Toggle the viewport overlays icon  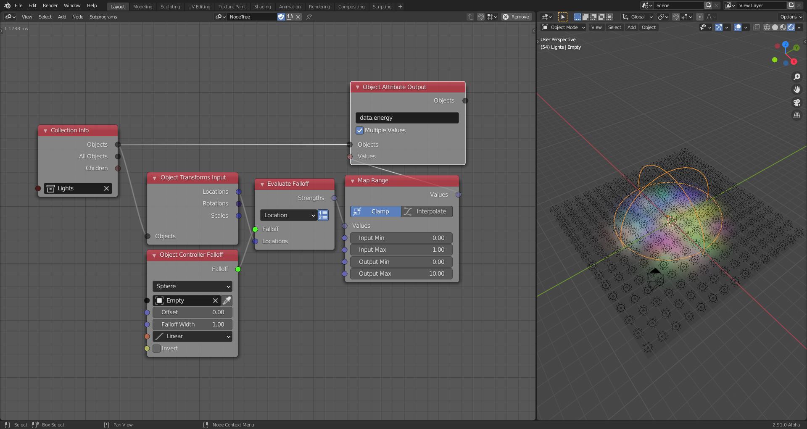pos(738,27)
